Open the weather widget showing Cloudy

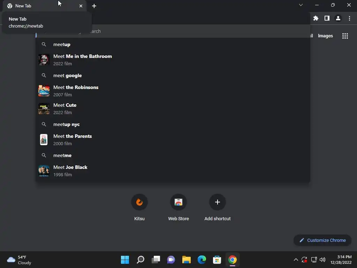coord(19,260)
